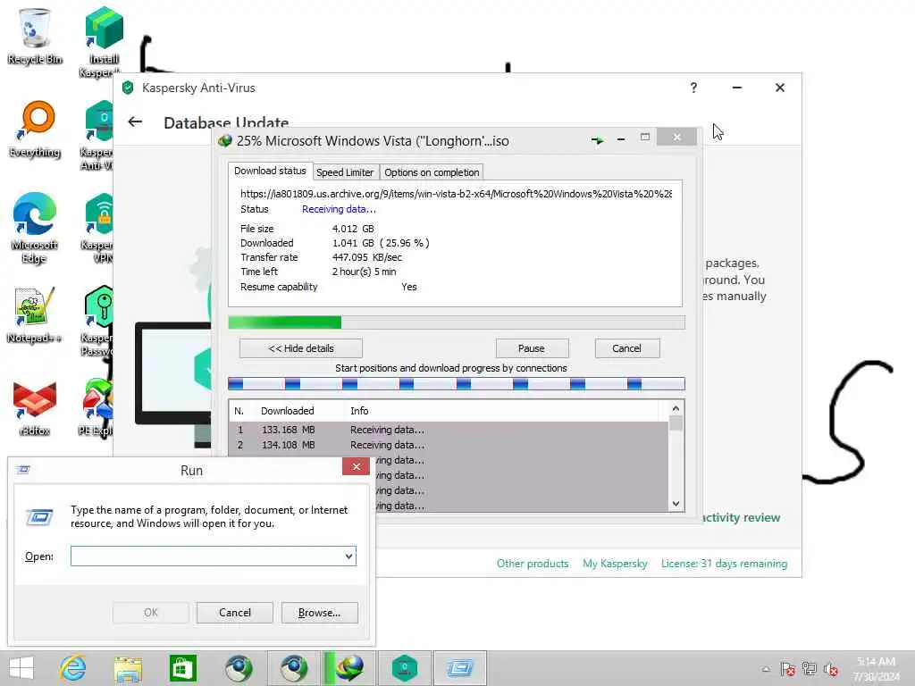Click the Info column header
This screenshot has height=686, width=915.
click(x=359, y=411)
